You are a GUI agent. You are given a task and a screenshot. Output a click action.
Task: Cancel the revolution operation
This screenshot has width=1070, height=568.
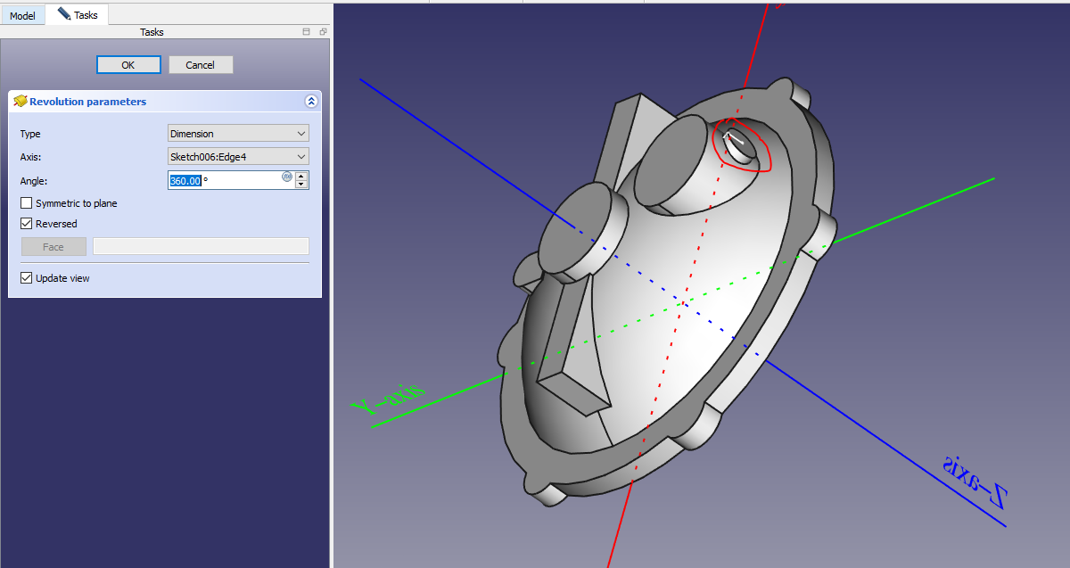click(x=201, y=65)
